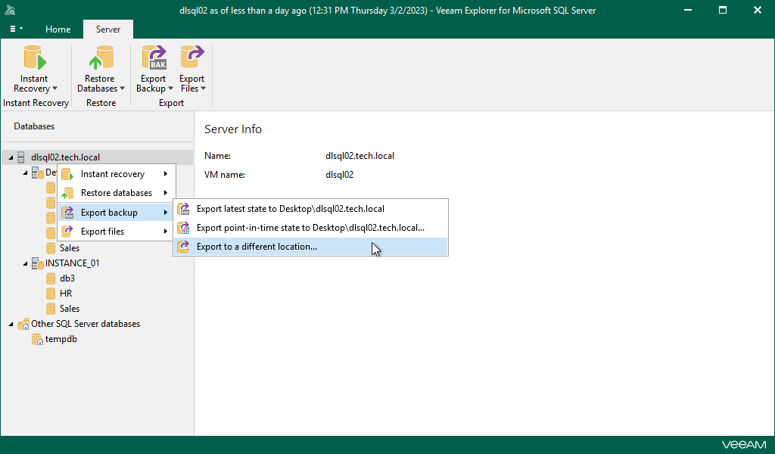This screenshot has height=454, width=775.
Task: Click the Instant Recovery ribbon icon
Action: pos(35,58)
